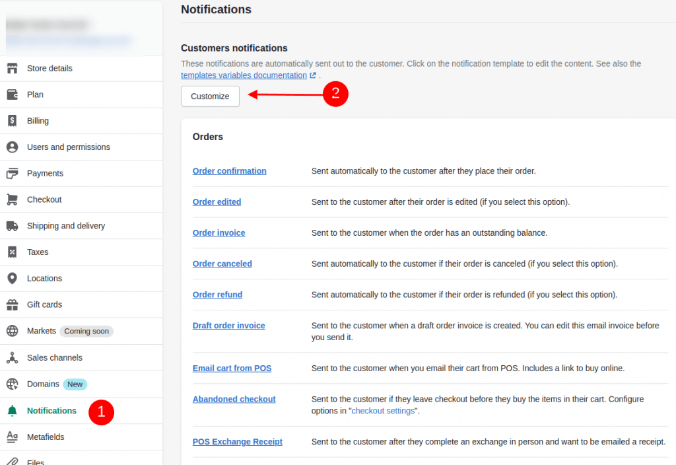Click the Domains globe icon
Image resolution: width=676 pixels, height=465 pixels.
(12, 384)
